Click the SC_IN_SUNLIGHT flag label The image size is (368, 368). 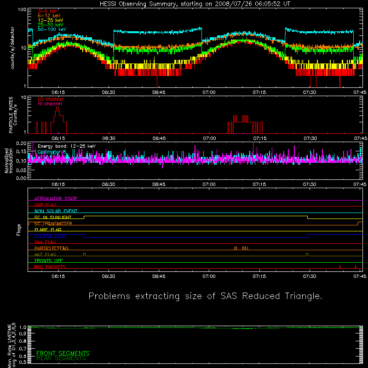coord(53,217)
